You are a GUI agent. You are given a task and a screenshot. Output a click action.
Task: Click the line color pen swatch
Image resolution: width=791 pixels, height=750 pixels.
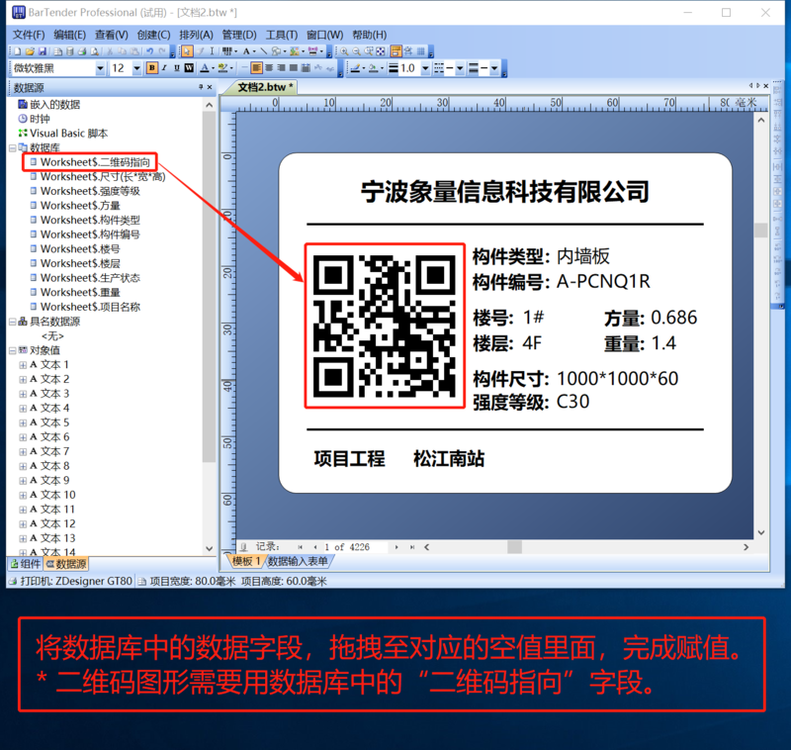[x=355, y=68]
